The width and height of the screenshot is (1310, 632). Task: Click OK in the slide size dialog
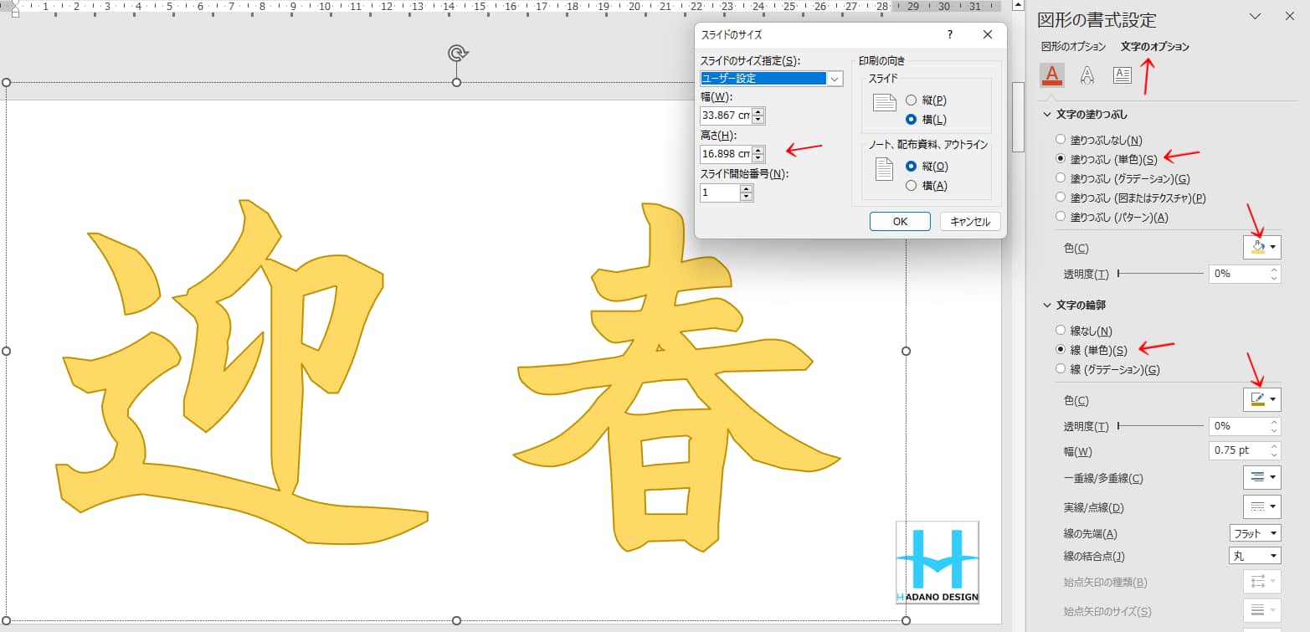900,222
